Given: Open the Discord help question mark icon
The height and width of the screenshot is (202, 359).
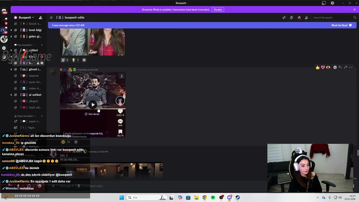Looking at the screenshot, I should point(332,3).
